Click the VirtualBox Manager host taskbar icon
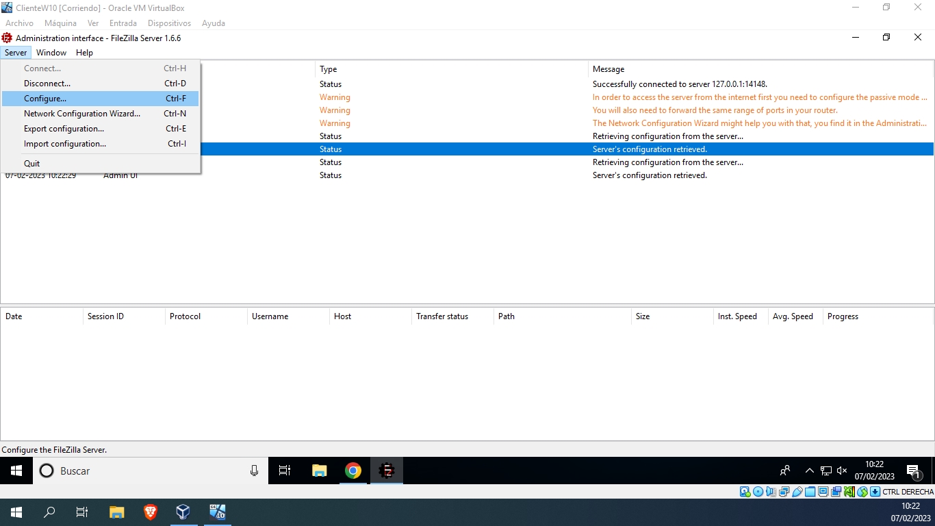The image size is (935, 526). pyautogui.click(x=183, y=512)
